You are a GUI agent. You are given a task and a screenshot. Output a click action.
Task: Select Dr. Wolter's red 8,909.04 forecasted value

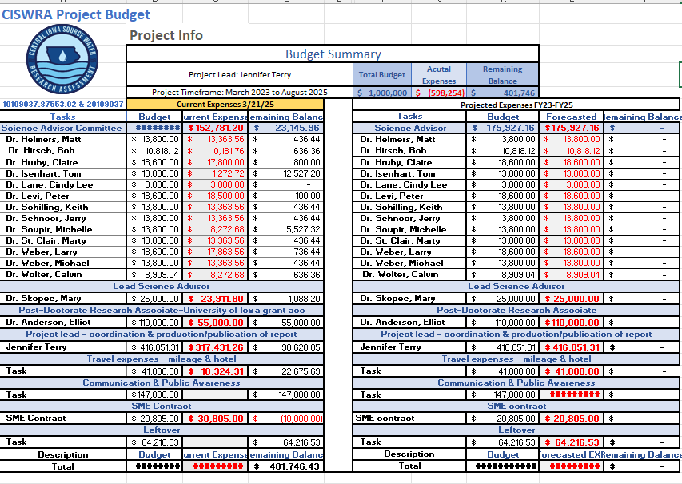coord(571,275)
